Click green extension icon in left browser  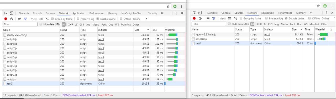[x=175, y=6]
